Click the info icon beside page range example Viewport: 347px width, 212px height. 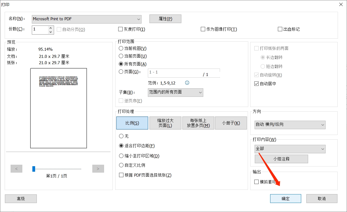[187, 83]
